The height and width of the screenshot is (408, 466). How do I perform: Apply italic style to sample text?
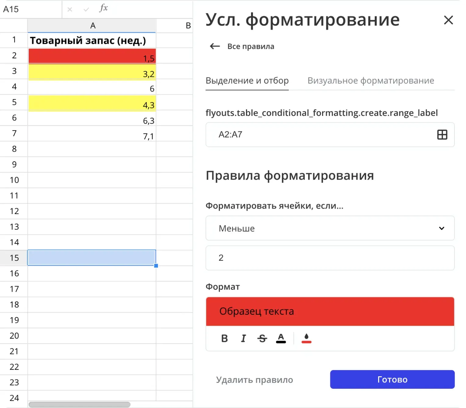[x=243, y=338]
